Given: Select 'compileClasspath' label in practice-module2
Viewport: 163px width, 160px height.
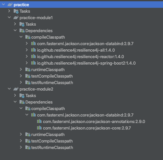Looking at the screenshot, I should [48, 109].
